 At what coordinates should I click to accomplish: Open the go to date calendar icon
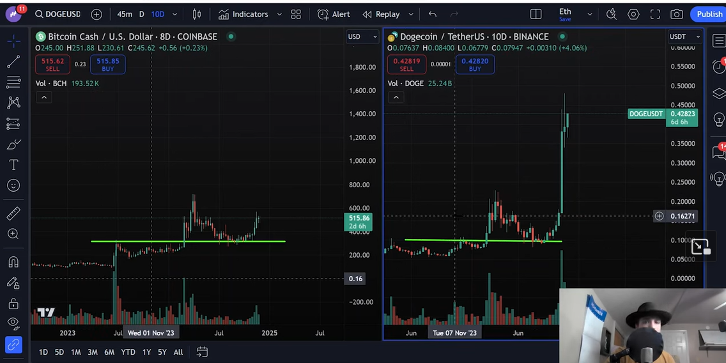202,352
